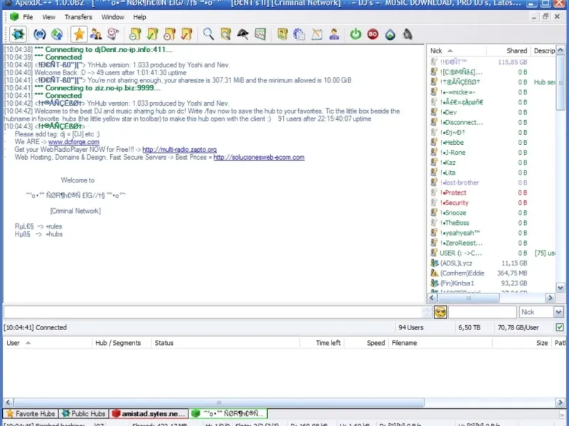Click the Shared column header

click(508, 50)
